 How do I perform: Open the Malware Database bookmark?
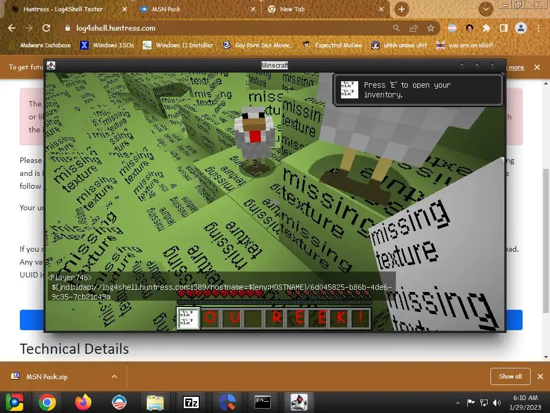[40, 45]
